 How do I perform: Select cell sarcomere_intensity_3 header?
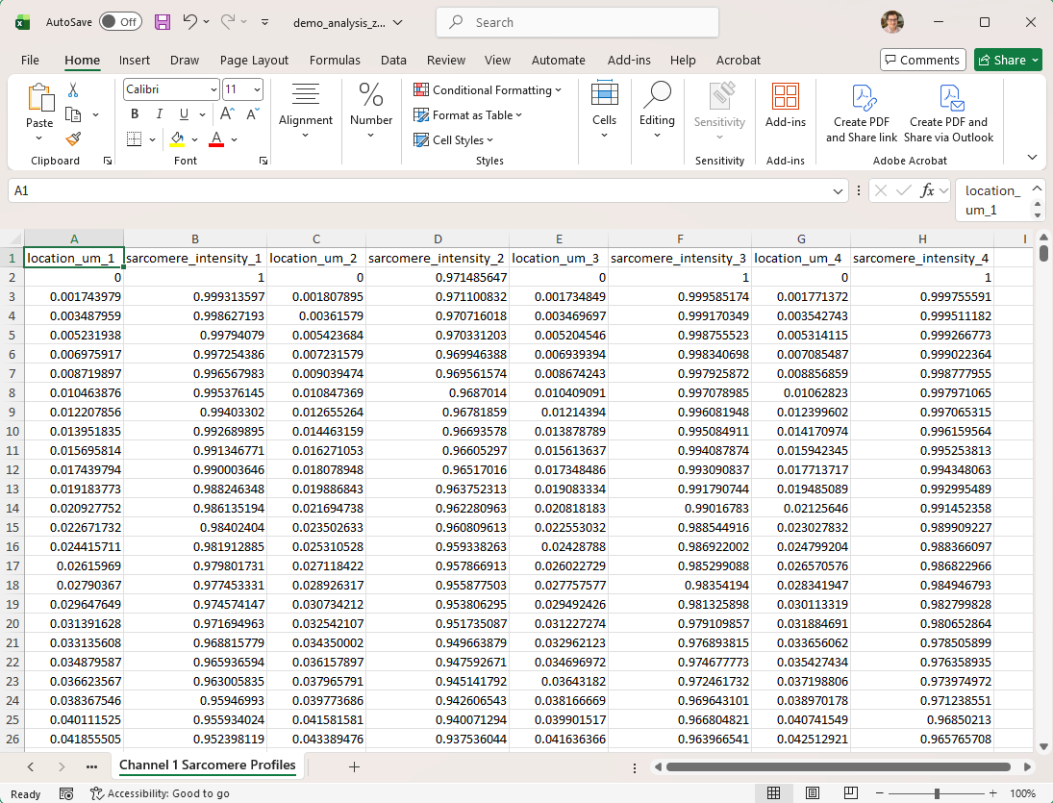(x=680, y=258)
